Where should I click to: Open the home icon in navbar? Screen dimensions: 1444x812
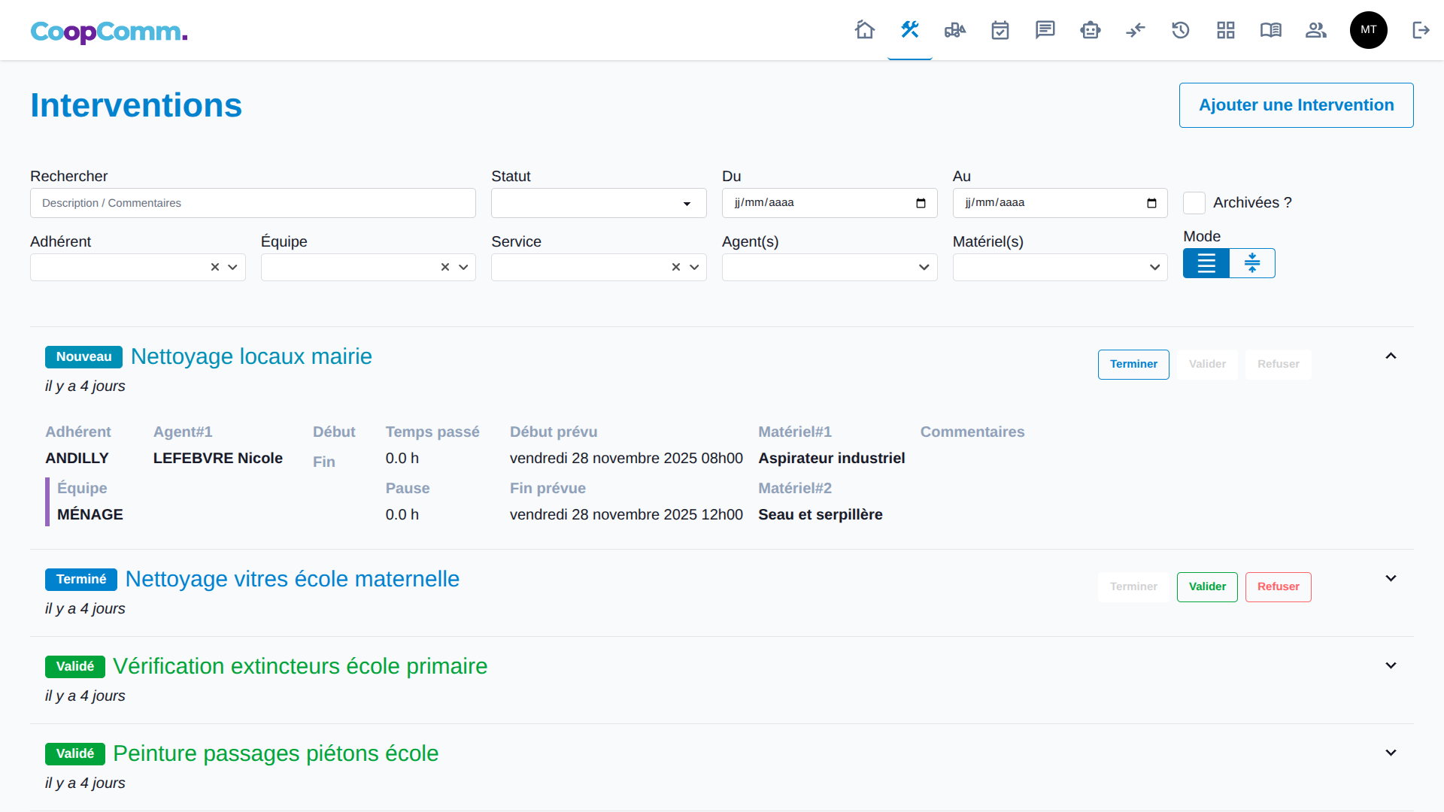[865, 30]
